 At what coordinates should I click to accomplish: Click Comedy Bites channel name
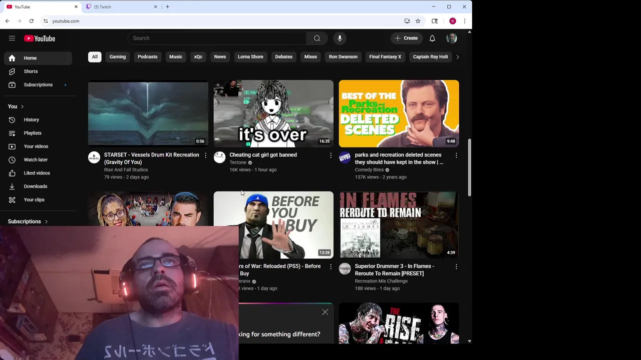tap(369, 170)
